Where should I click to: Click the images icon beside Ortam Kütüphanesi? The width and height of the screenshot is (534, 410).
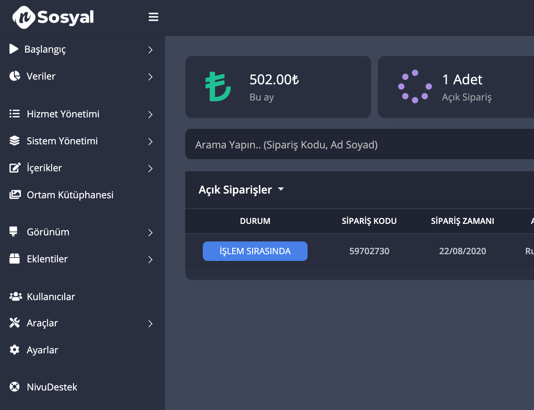(x=15, y=195)
